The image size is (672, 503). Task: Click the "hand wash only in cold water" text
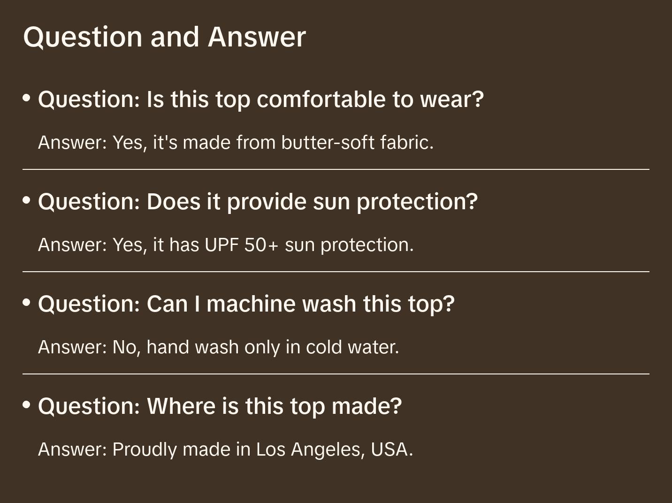coord(273,347)
